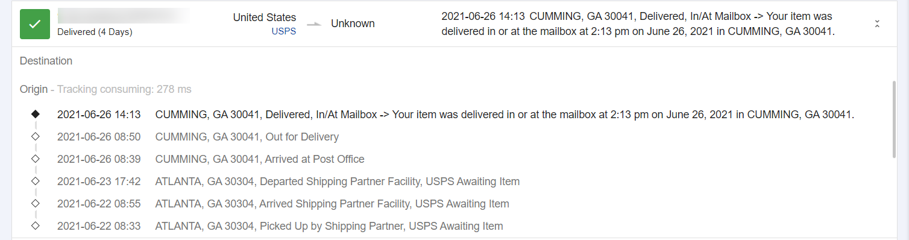Click the arrow between United States and Unknown
The width and height of the screenshot is (909, 240).
(314, 24)
